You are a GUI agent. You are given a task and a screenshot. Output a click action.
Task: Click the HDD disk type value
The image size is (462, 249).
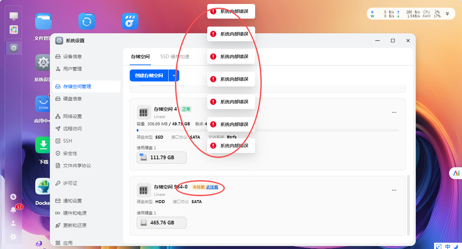click(160, 202)
